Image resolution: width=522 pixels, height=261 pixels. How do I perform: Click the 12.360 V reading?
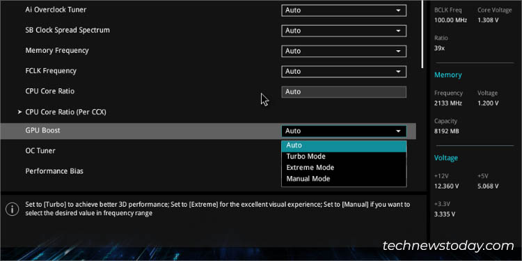click(x=446, y=187)
